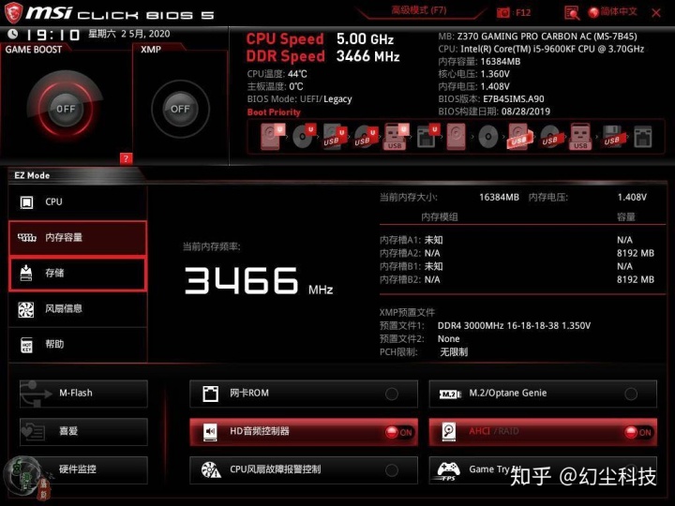Click the AHCI/RAID hard disk icon
The width and height of the screenshot is (675, 506).
(x=449, y=432)
